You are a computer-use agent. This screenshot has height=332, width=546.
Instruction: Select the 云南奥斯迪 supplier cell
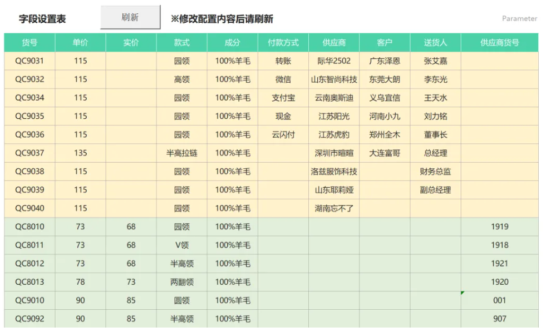[x=334, y=98]
